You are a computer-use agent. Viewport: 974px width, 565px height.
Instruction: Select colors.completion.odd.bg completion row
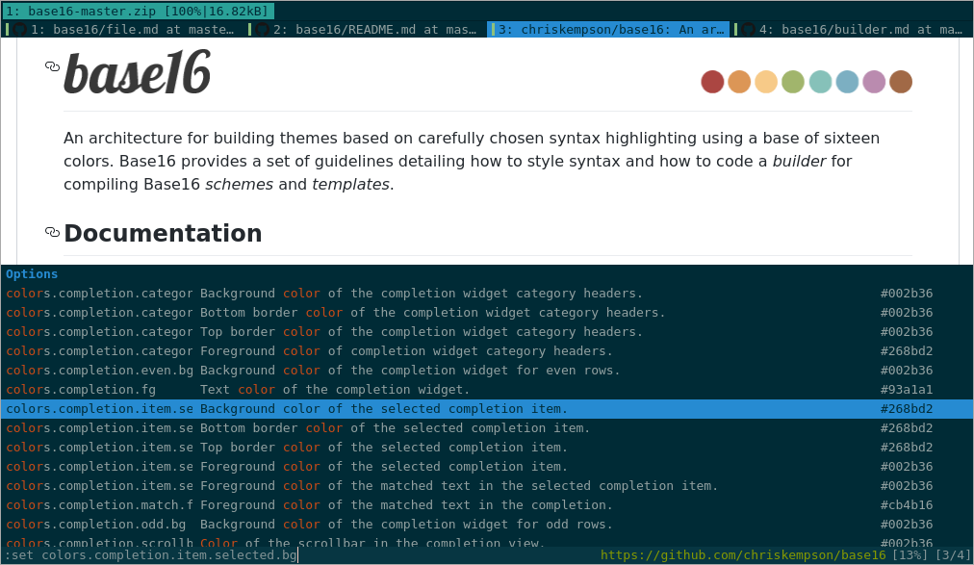487,524
